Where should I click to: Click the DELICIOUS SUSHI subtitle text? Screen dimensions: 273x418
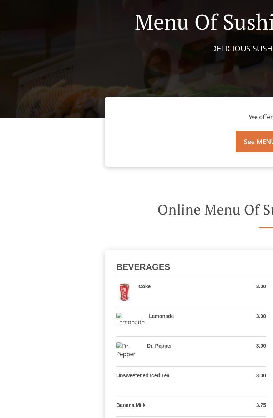(242, 49)
